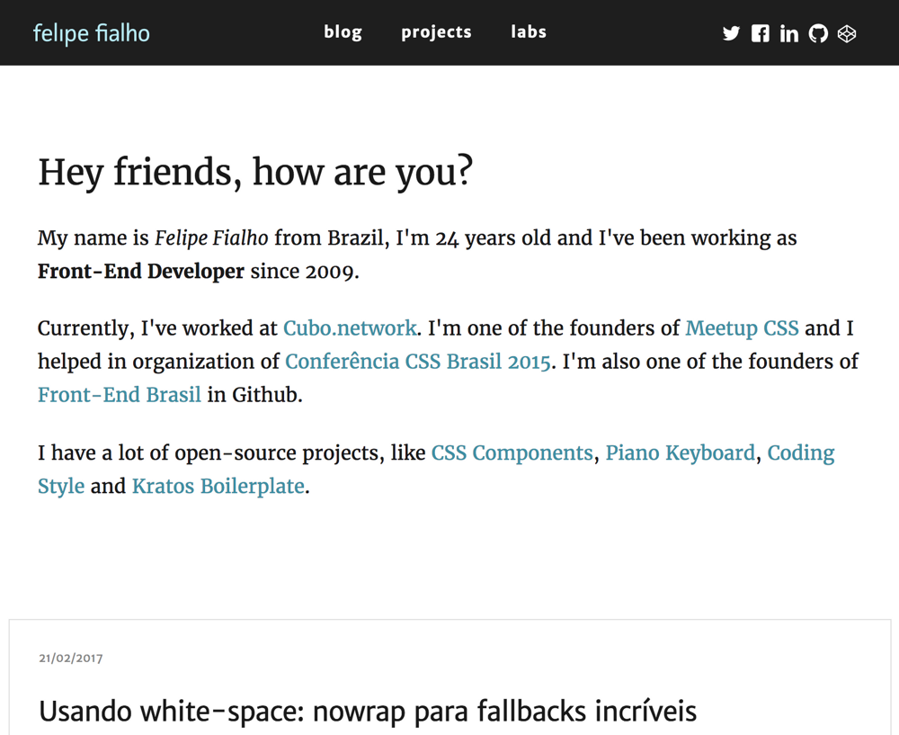899x735 pixels.
Task: Open the Front-End Brasil link
Action: 120,395
